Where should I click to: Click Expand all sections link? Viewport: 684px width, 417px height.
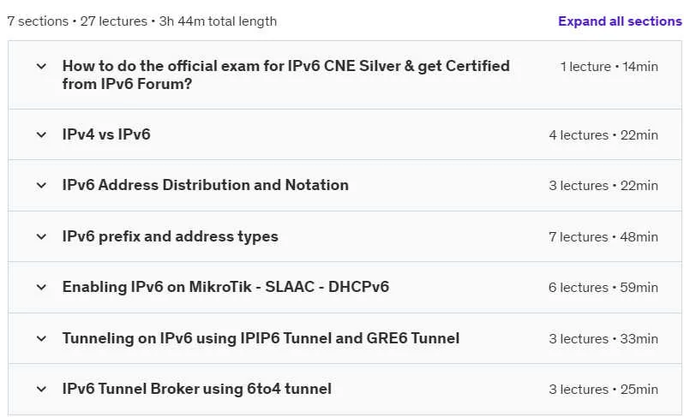(620, 21)
